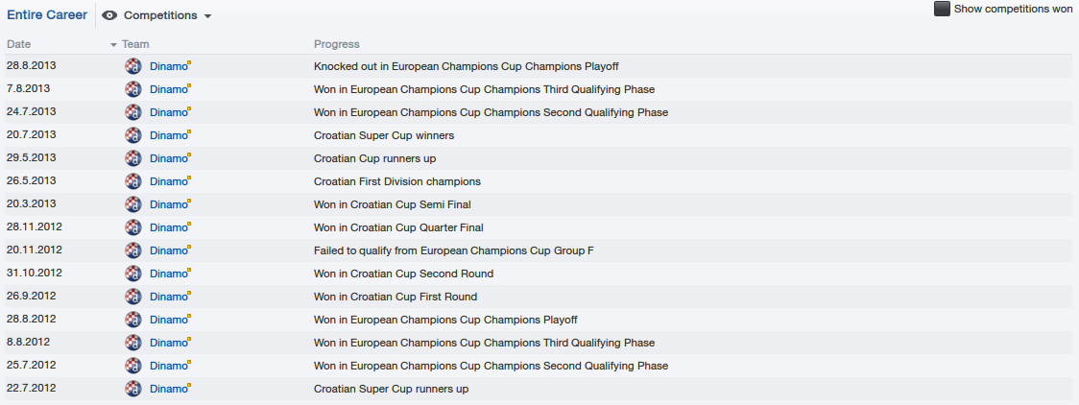Expand the Competitions dropdown arrow
The height and width of the screenshot is (405, 1079).
click(x=208, y=16)
